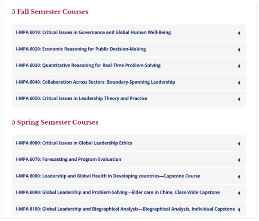This screenshot has width=259, height=221.
Task: Open Forecasting and Program Evaluation course
Action: pos(68,159)
